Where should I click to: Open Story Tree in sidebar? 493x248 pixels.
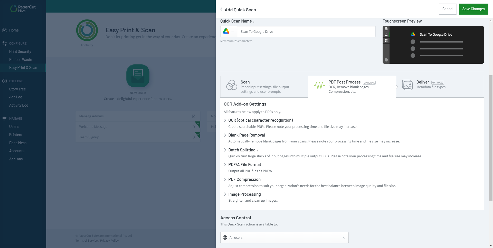pos(17,89)
